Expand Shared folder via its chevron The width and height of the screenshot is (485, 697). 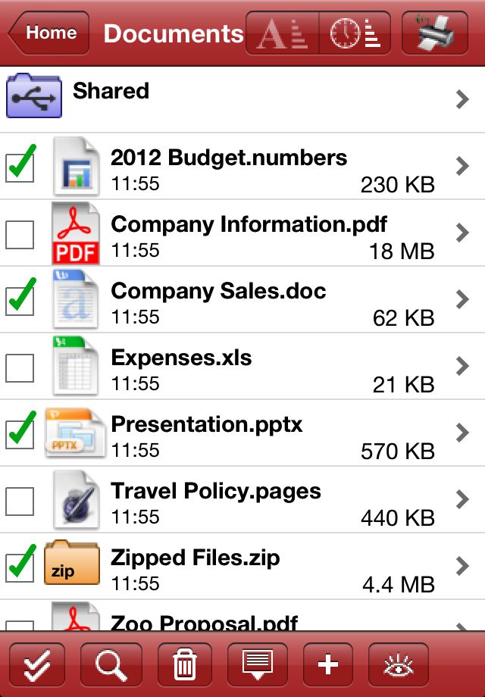462,99
